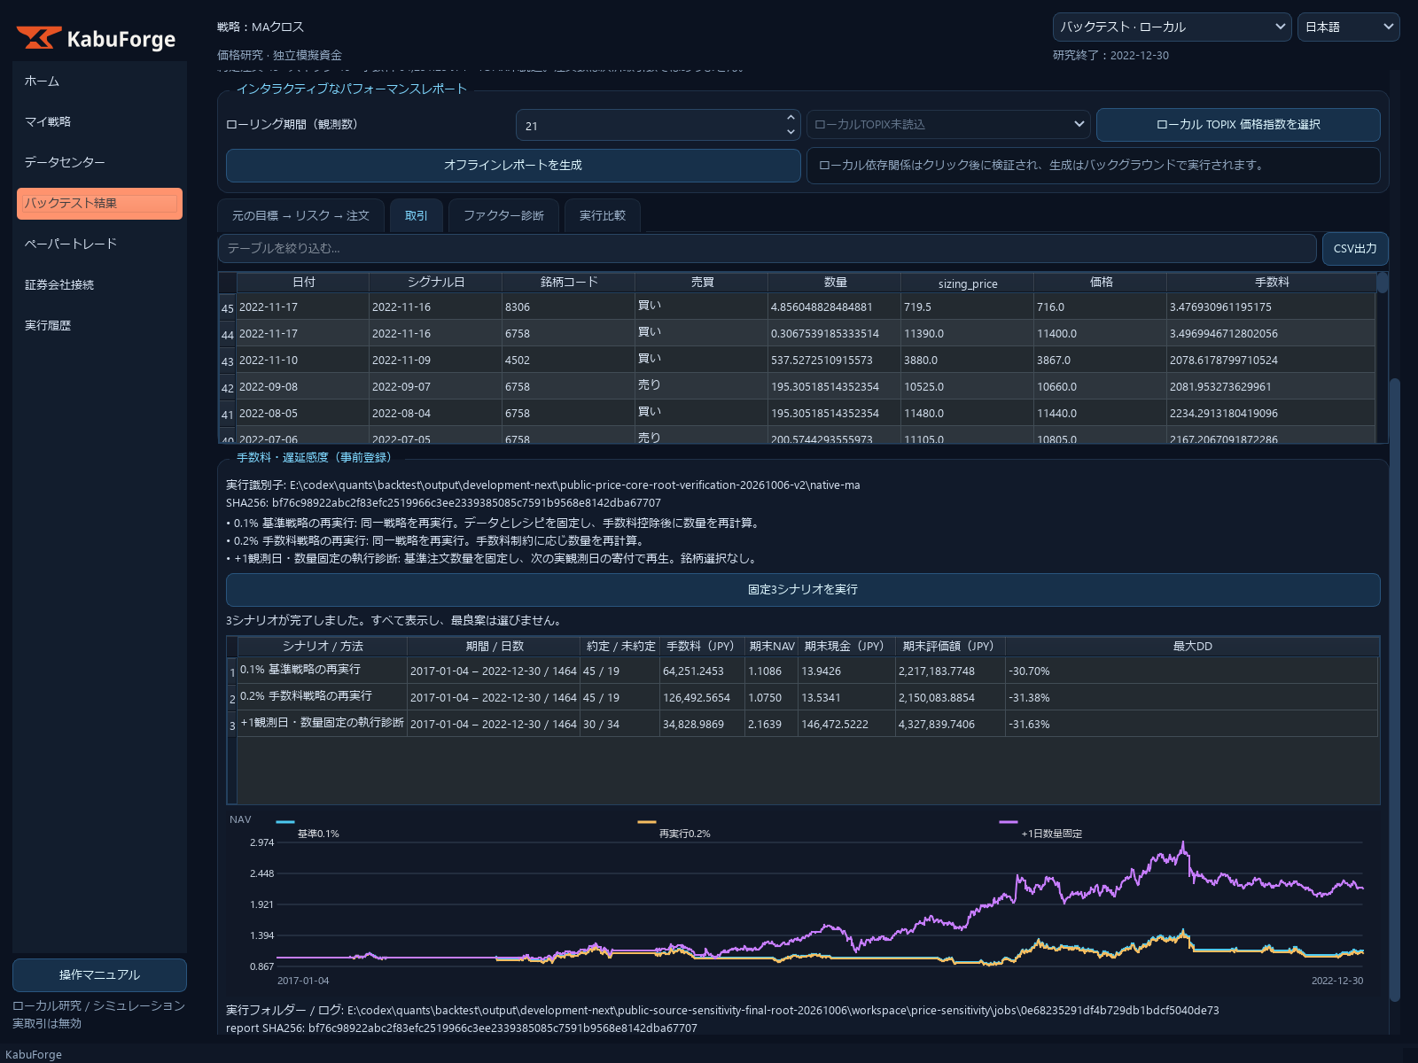The image size is (1418, 1063).
Task: Run 固定3シナリオを実行 button
Action: point(803,589)
